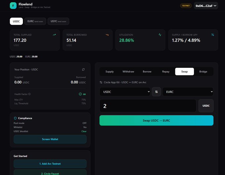Viewport: 225px width, 175px height.
Task: Click the Liq. Threshold 75% value
Action: 84,104
